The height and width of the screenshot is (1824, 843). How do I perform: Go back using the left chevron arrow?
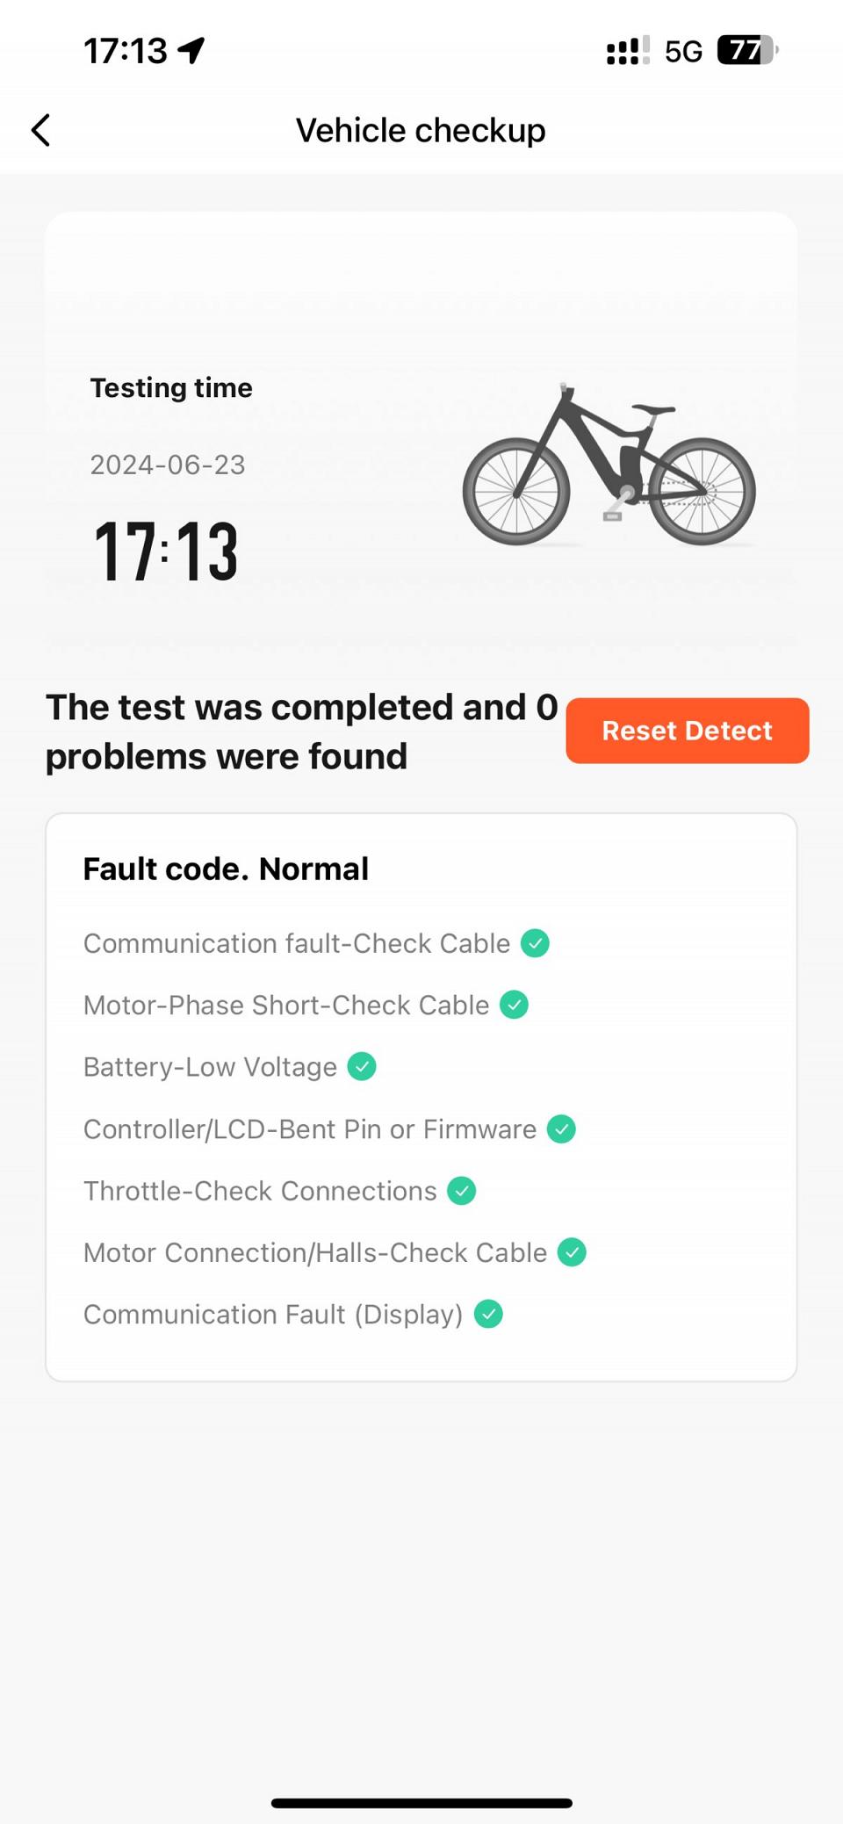point(40,130)
